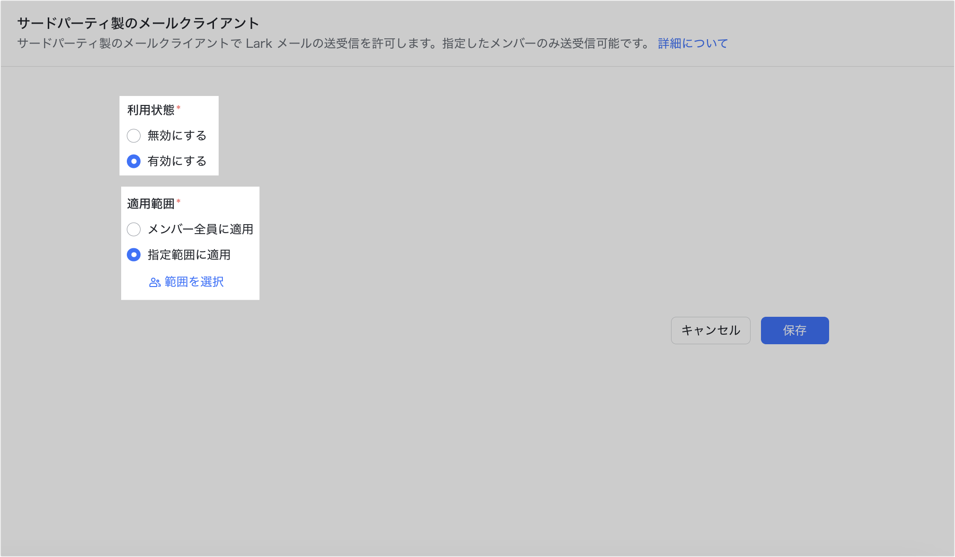The image size is (955, 557).
Task: Select the 有効にする radio button
Action: coord(134,161)
